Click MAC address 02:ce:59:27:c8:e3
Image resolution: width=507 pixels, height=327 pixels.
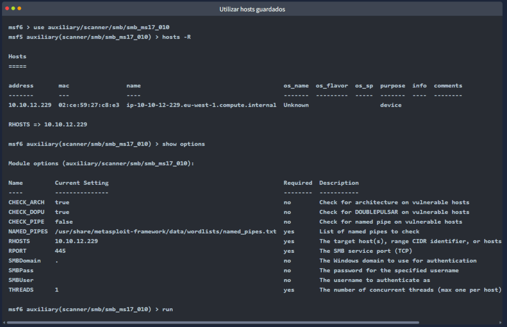(89, 105)
